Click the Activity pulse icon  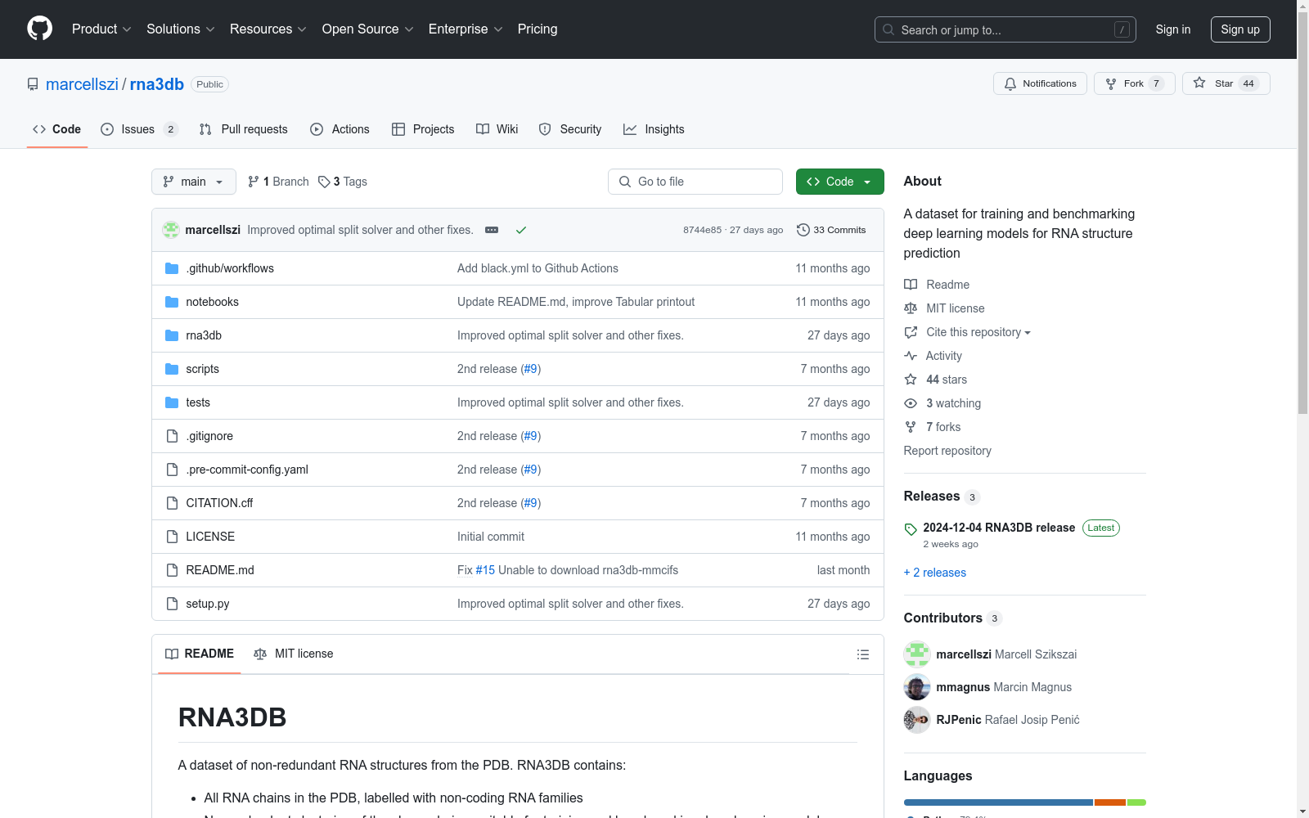[x=911, y=356]
